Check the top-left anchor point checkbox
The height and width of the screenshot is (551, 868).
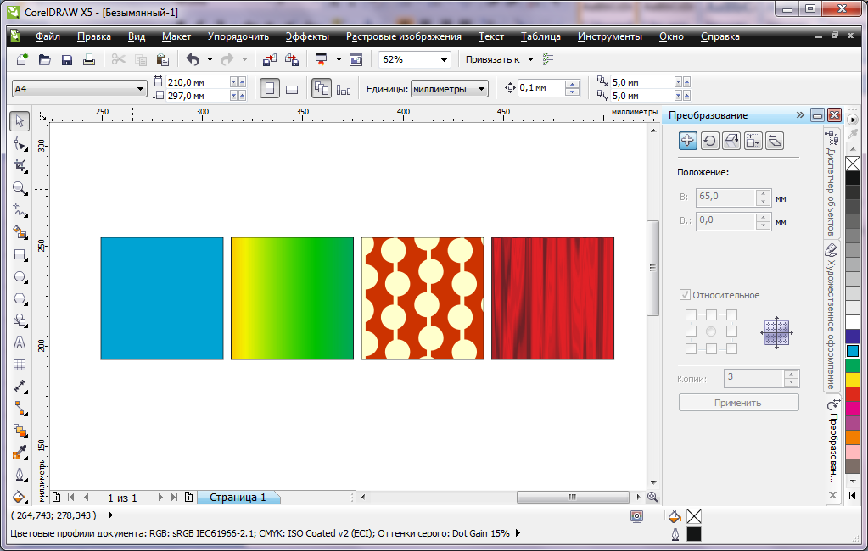(691, 315)
